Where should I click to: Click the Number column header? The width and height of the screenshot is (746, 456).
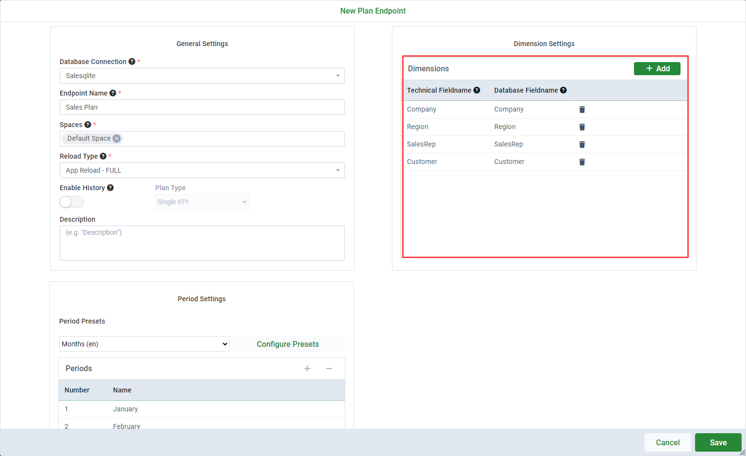click(77, 390)
